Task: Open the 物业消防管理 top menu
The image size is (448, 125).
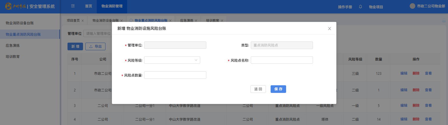Action: (x=112, y=6)
